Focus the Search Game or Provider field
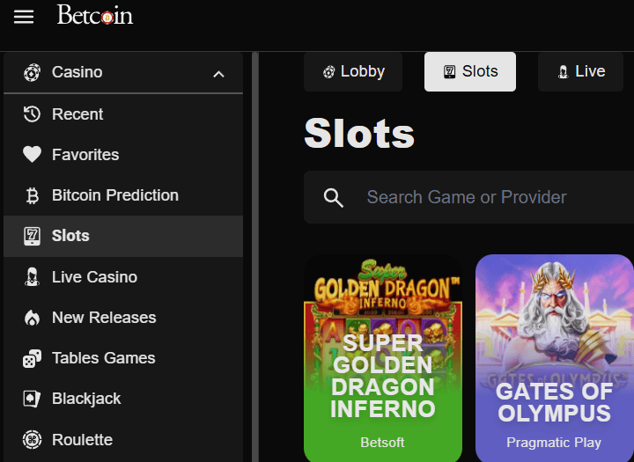This screenshot has height=462, width=634. 468,197
